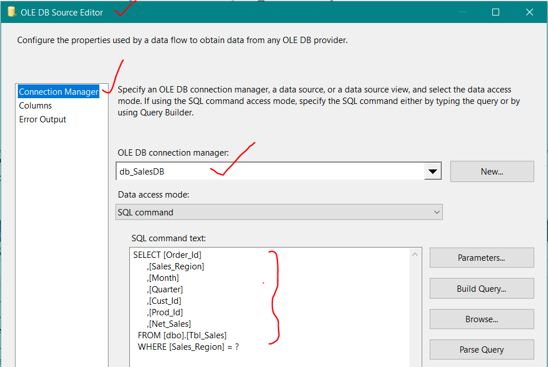548x367 pixels.
Task: Click the db_SalesDB connection field
Action: click(230, 171)
